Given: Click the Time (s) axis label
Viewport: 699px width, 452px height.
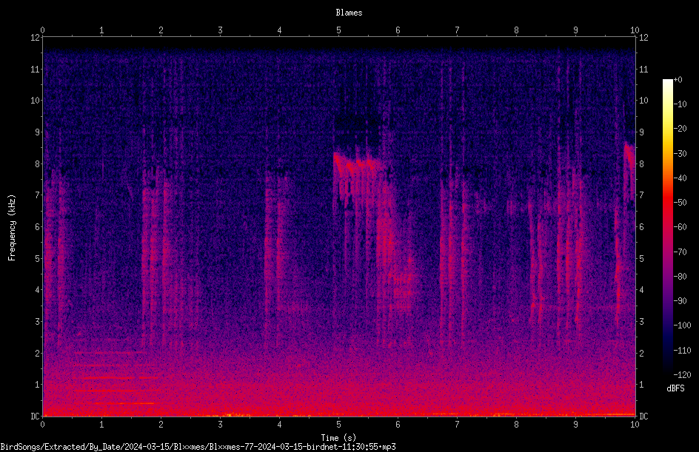Looking at the screenshot, I should click(339, 438).
